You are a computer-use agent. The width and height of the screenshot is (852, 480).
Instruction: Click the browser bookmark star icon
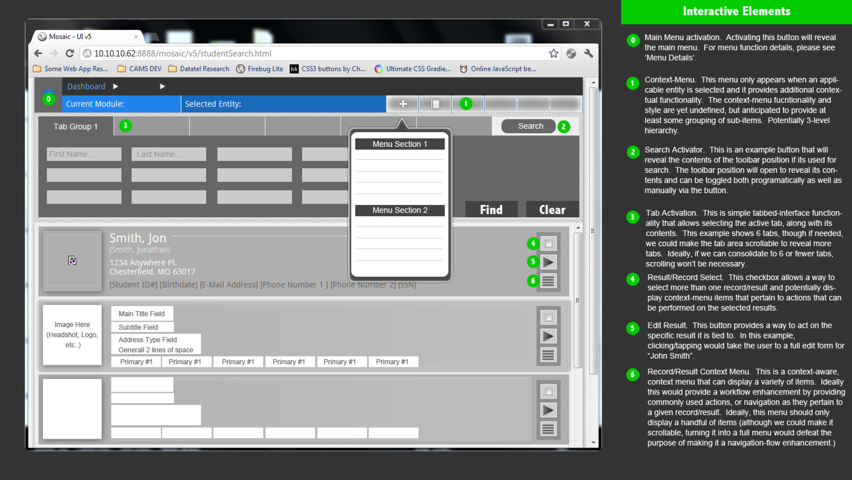(553, 53)
